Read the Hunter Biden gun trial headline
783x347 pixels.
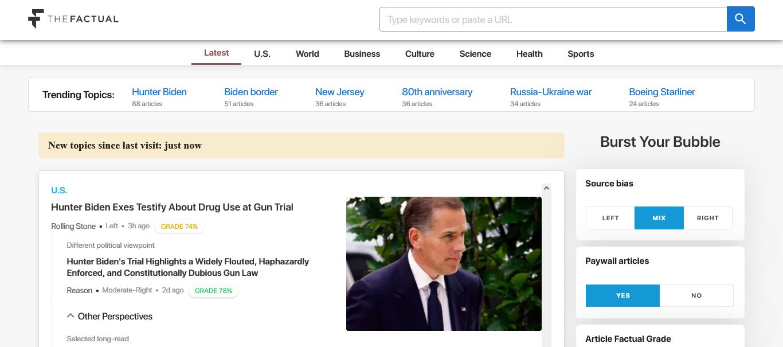pyautogui.click(x=172, y=207)
